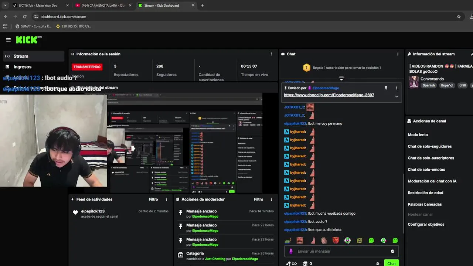Screen dimensions: 473x266
Task: Open the SUNAT bookmark
Action: tap(33, 26)
